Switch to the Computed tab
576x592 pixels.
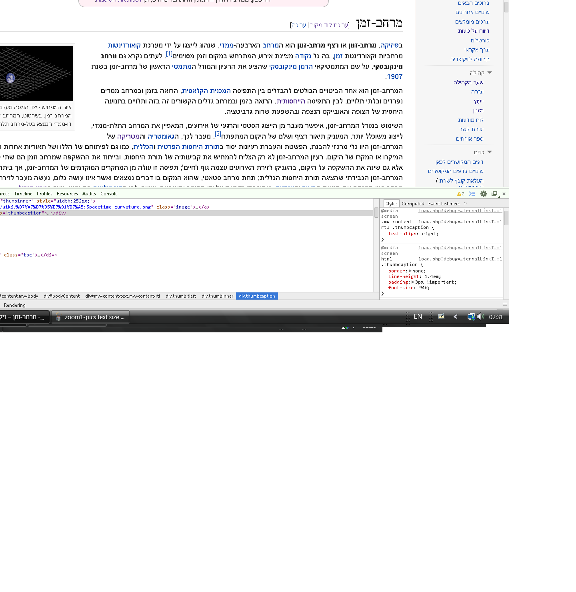pyautogui.click(x=413, y=204)
